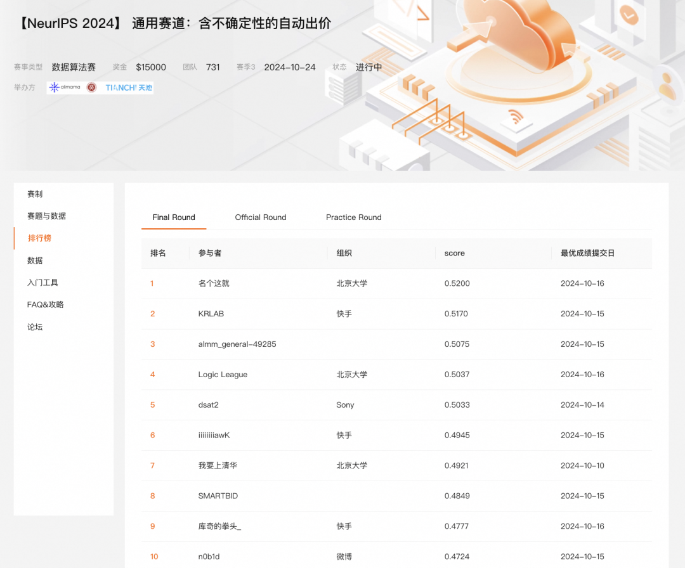Screen dimensions: 685x568
Task: Click the Sony organization cell
Action: point(345,404)
